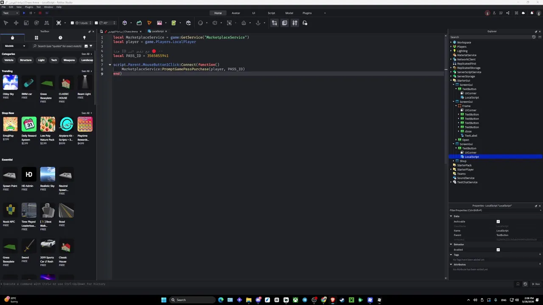Switch to the Avatar ribbon tab
The image size is (543, 305).
coord(236,13)
